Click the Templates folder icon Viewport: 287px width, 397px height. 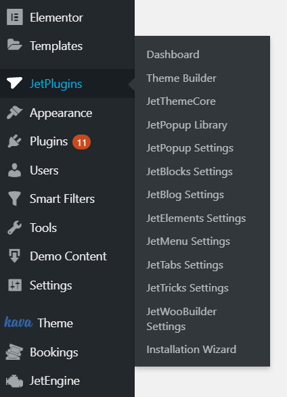(14, 45)
